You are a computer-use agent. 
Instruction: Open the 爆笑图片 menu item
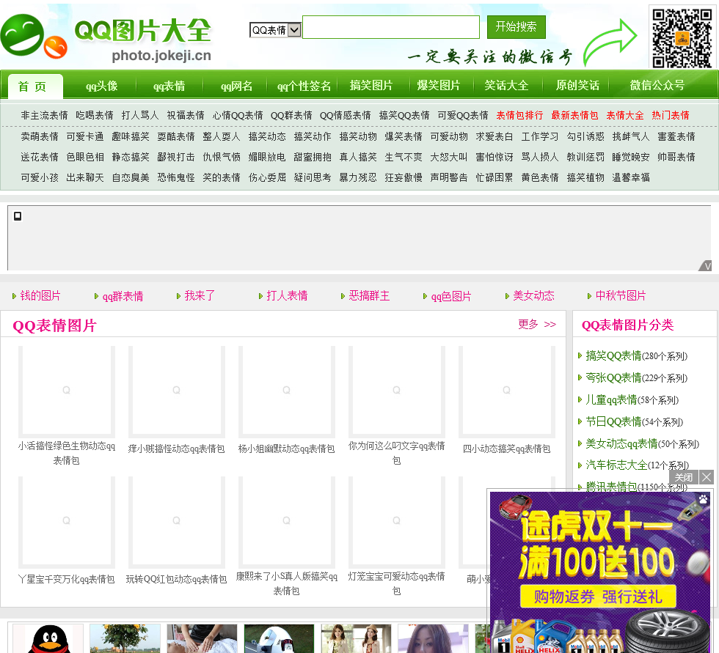(439, 86)
